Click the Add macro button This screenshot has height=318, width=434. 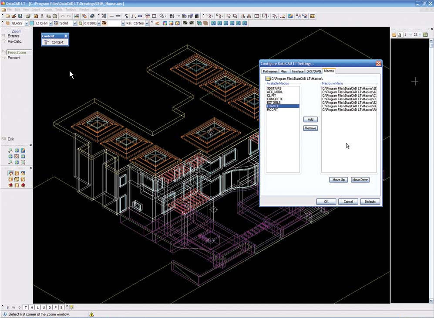310,120
